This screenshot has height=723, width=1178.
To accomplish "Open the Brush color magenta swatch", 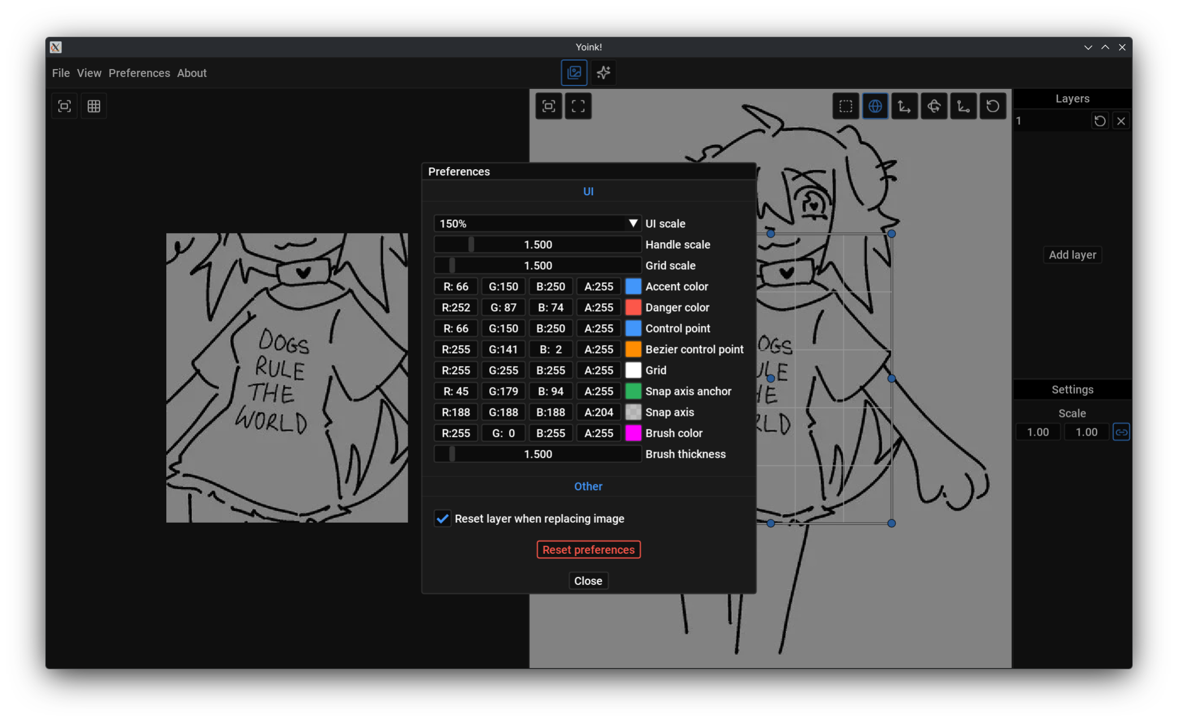I will [633, 433].
